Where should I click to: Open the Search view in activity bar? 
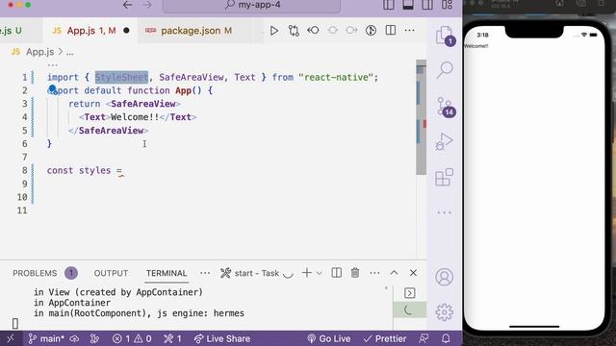(445, 70)
